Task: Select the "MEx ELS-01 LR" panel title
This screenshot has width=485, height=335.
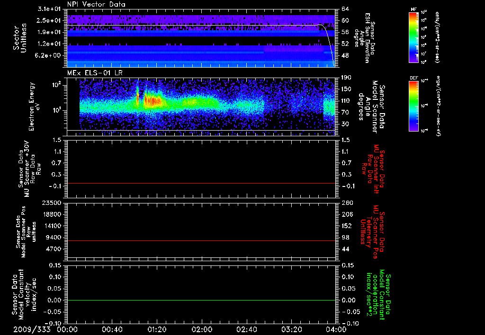Action: 95,73
